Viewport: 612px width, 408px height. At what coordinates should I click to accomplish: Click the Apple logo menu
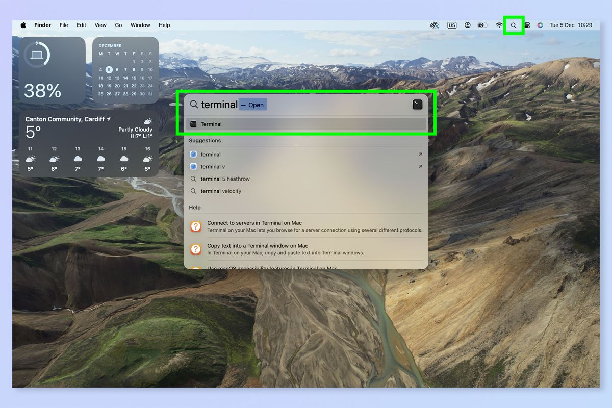click(22, 25)
